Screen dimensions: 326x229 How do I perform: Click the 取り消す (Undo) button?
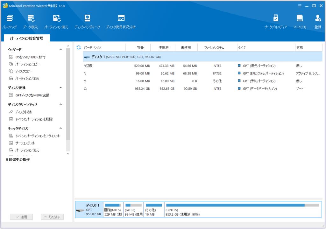click(x=52, y=217)
